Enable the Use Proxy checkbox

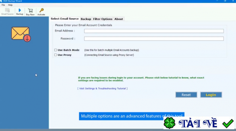tap(55, 55)
